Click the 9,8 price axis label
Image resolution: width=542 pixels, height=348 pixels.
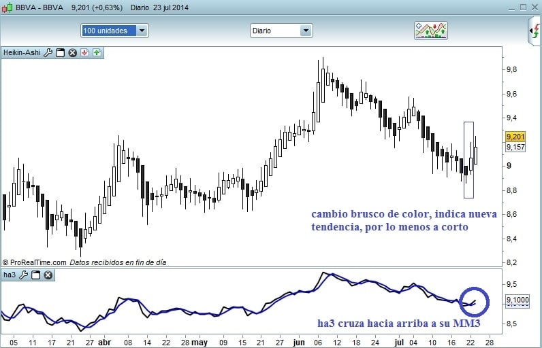point(512,70)
